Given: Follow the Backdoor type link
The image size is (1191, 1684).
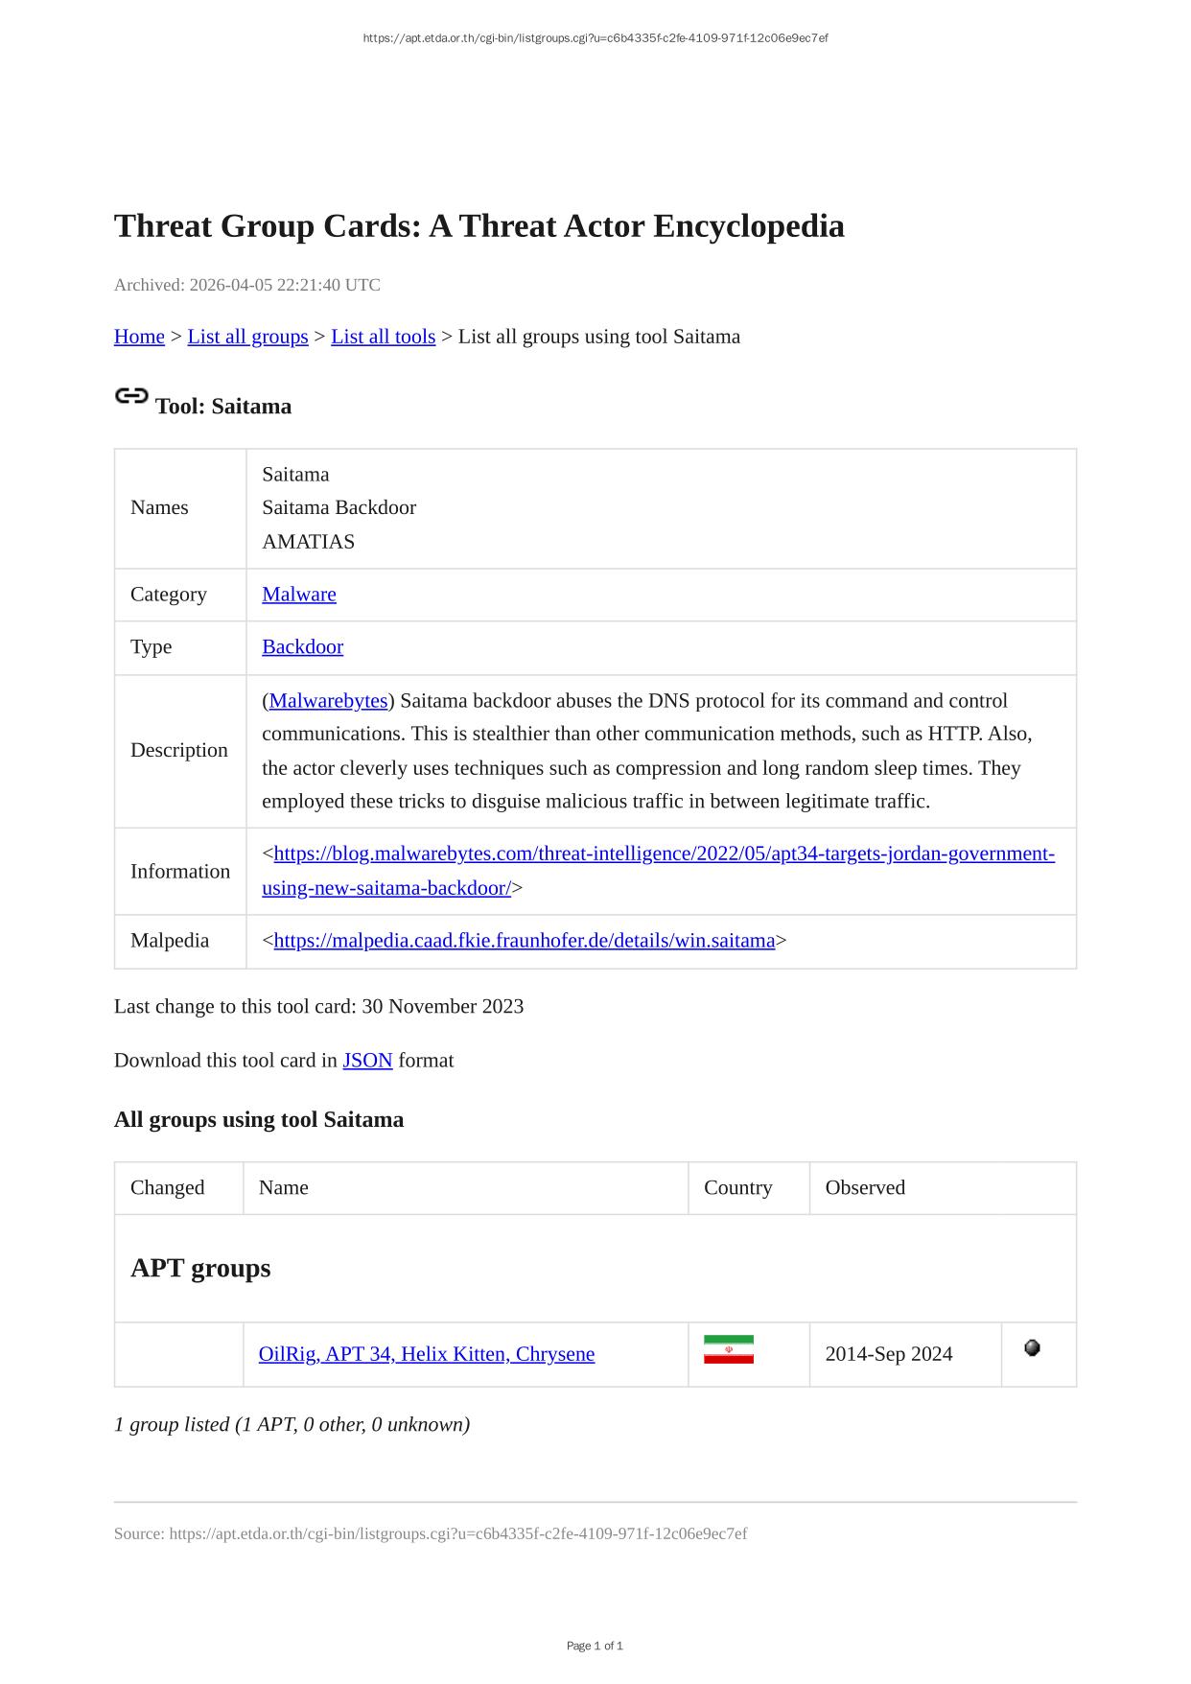Looking at the screenshot, I should click(302, 647).
